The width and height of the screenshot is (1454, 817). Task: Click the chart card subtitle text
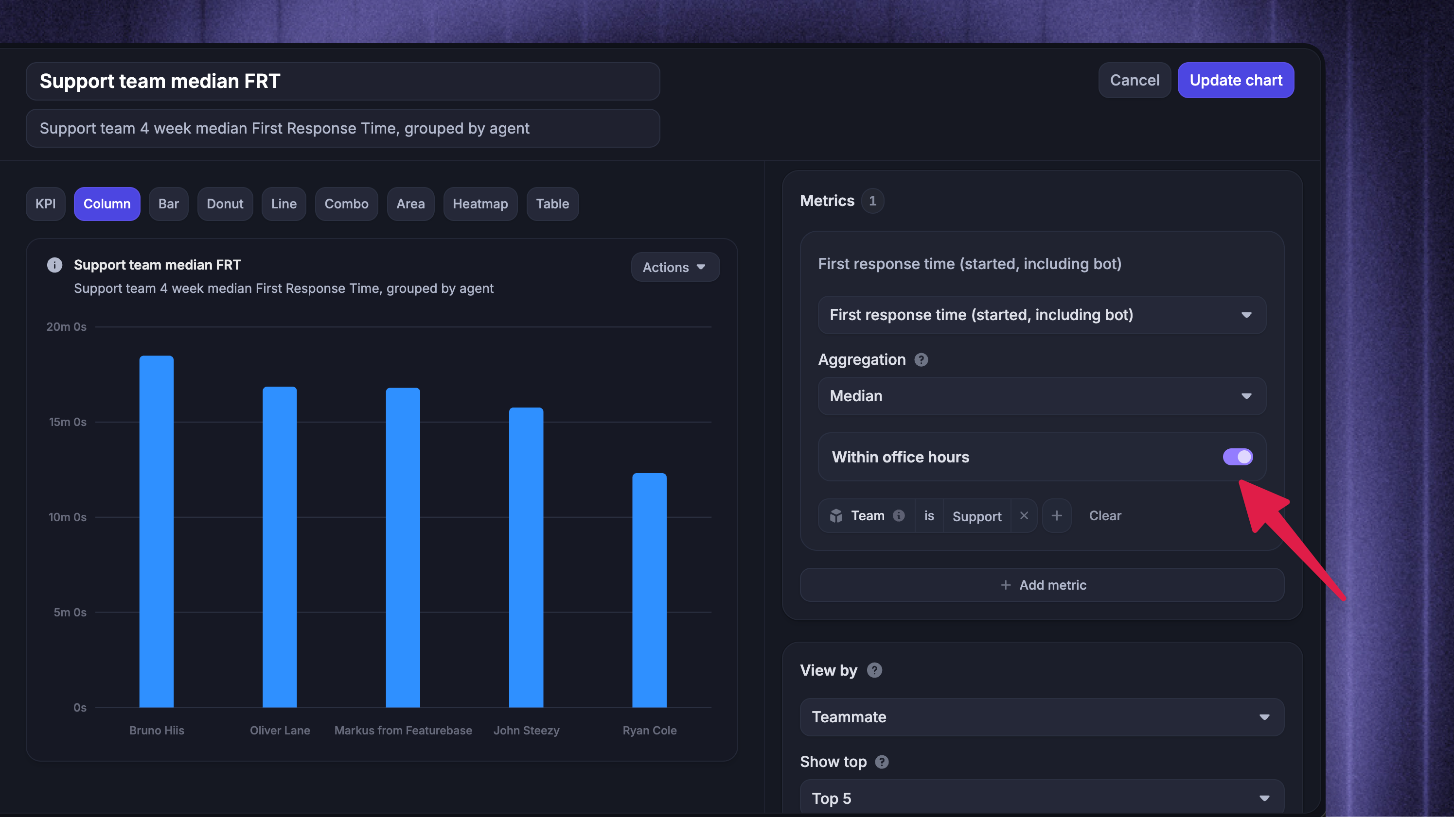[284, 289]
